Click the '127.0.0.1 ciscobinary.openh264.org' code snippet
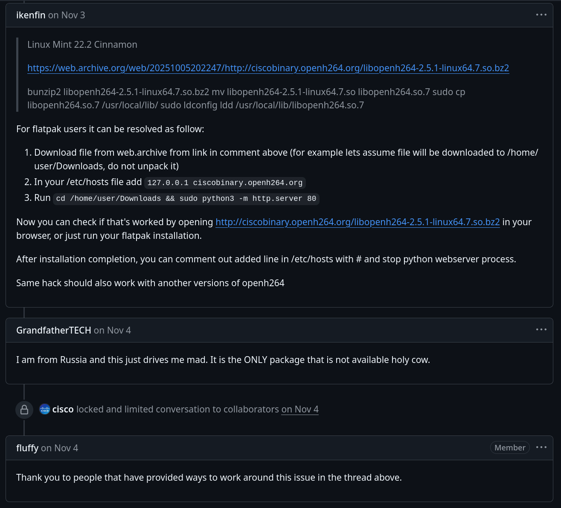Viewport: 561px width, 508px height. coord(225,183)
